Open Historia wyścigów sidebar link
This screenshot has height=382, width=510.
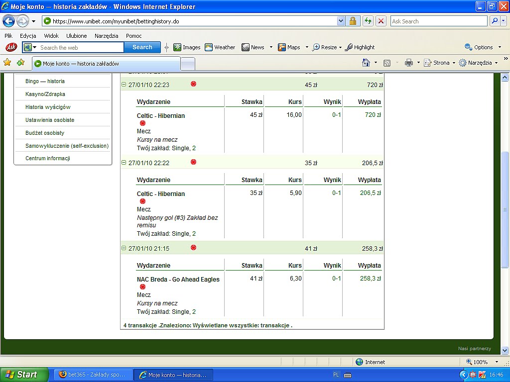(x=48, y=107)
